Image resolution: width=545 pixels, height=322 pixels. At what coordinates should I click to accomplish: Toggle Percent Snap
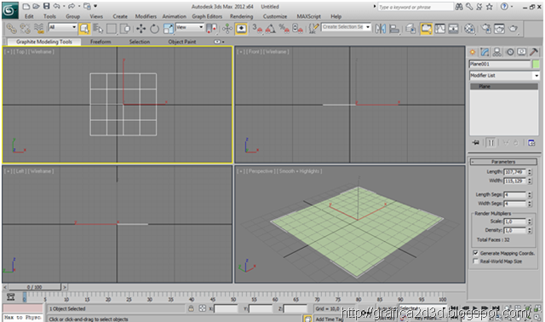click(284, 28)
